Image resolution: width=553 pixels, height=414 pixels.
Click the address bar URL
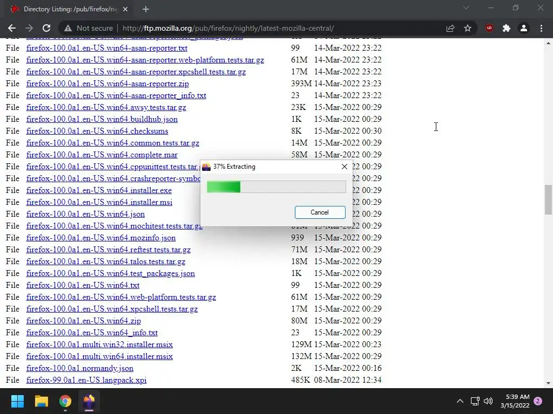tap(228, 28)
